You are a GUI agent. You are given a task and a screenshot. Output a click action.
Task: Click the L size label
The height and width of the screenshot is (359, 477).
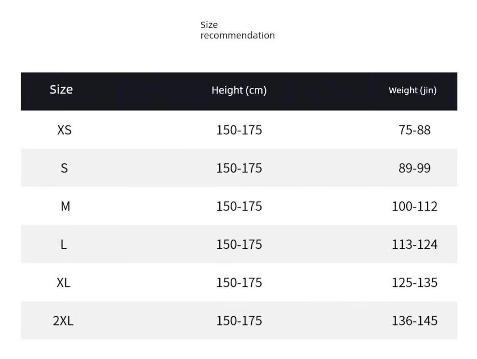pyautogui.click(x=64, y=244)
